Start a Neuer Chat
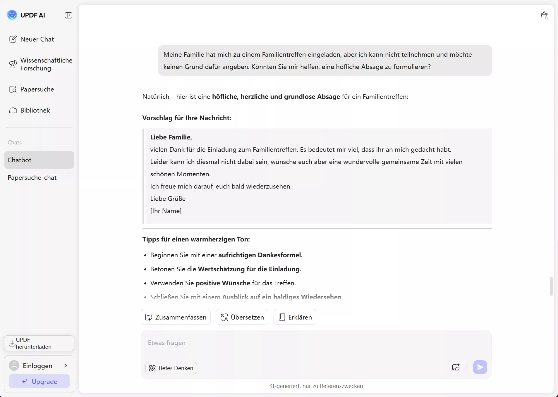The width and height of the screenshot is (558, 397). (37, 39)
